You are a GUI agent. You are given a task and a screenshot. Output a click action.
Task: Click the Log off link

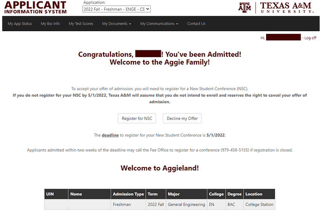310,38
